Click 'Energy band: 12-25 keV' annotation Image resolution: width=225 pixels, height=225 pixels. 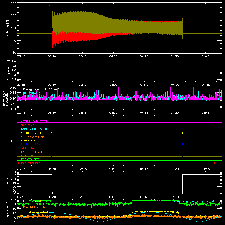(41, 89)
